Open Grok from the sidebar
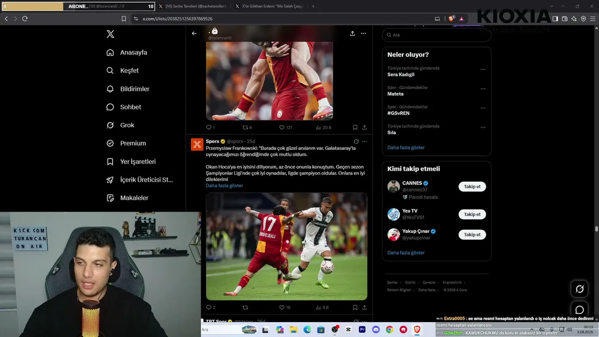Screen dimensions: 599x337 click(x=120, y=125)
